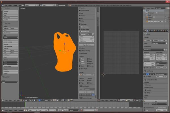Click the Subdivide button
170x113 pixels.
click(x=11, y=44)
